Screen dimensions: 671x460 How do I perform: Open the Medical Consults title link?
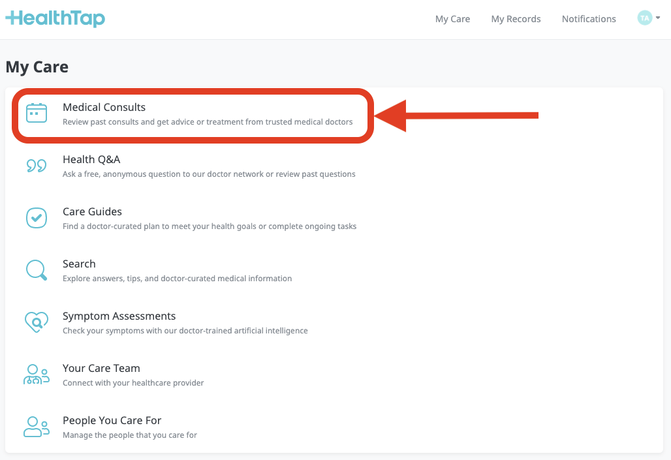click(x=104, y=107)
